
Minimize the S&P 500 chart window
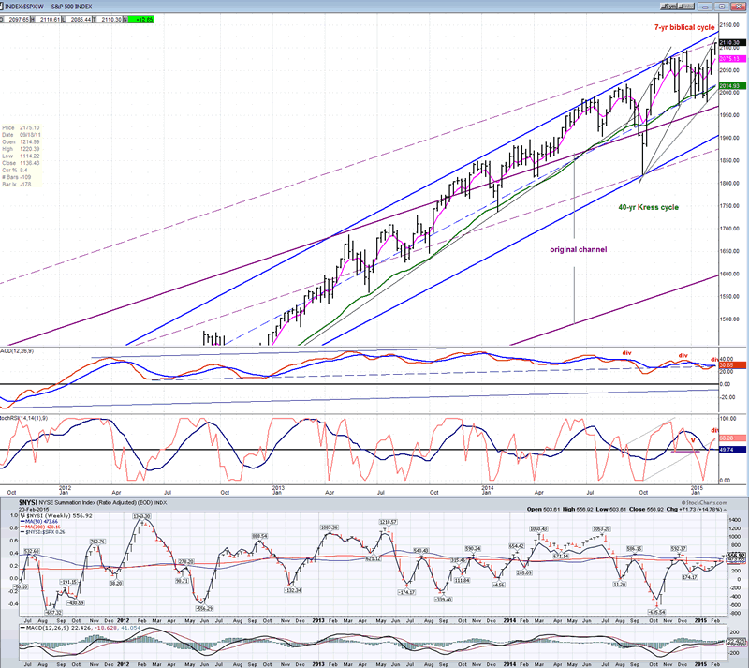tap(705, 7)
